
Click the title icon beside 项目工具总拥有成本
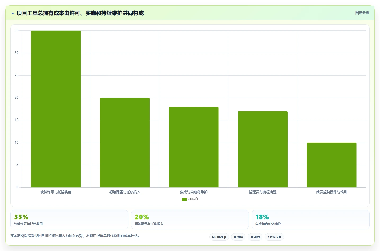pos(12,13)
